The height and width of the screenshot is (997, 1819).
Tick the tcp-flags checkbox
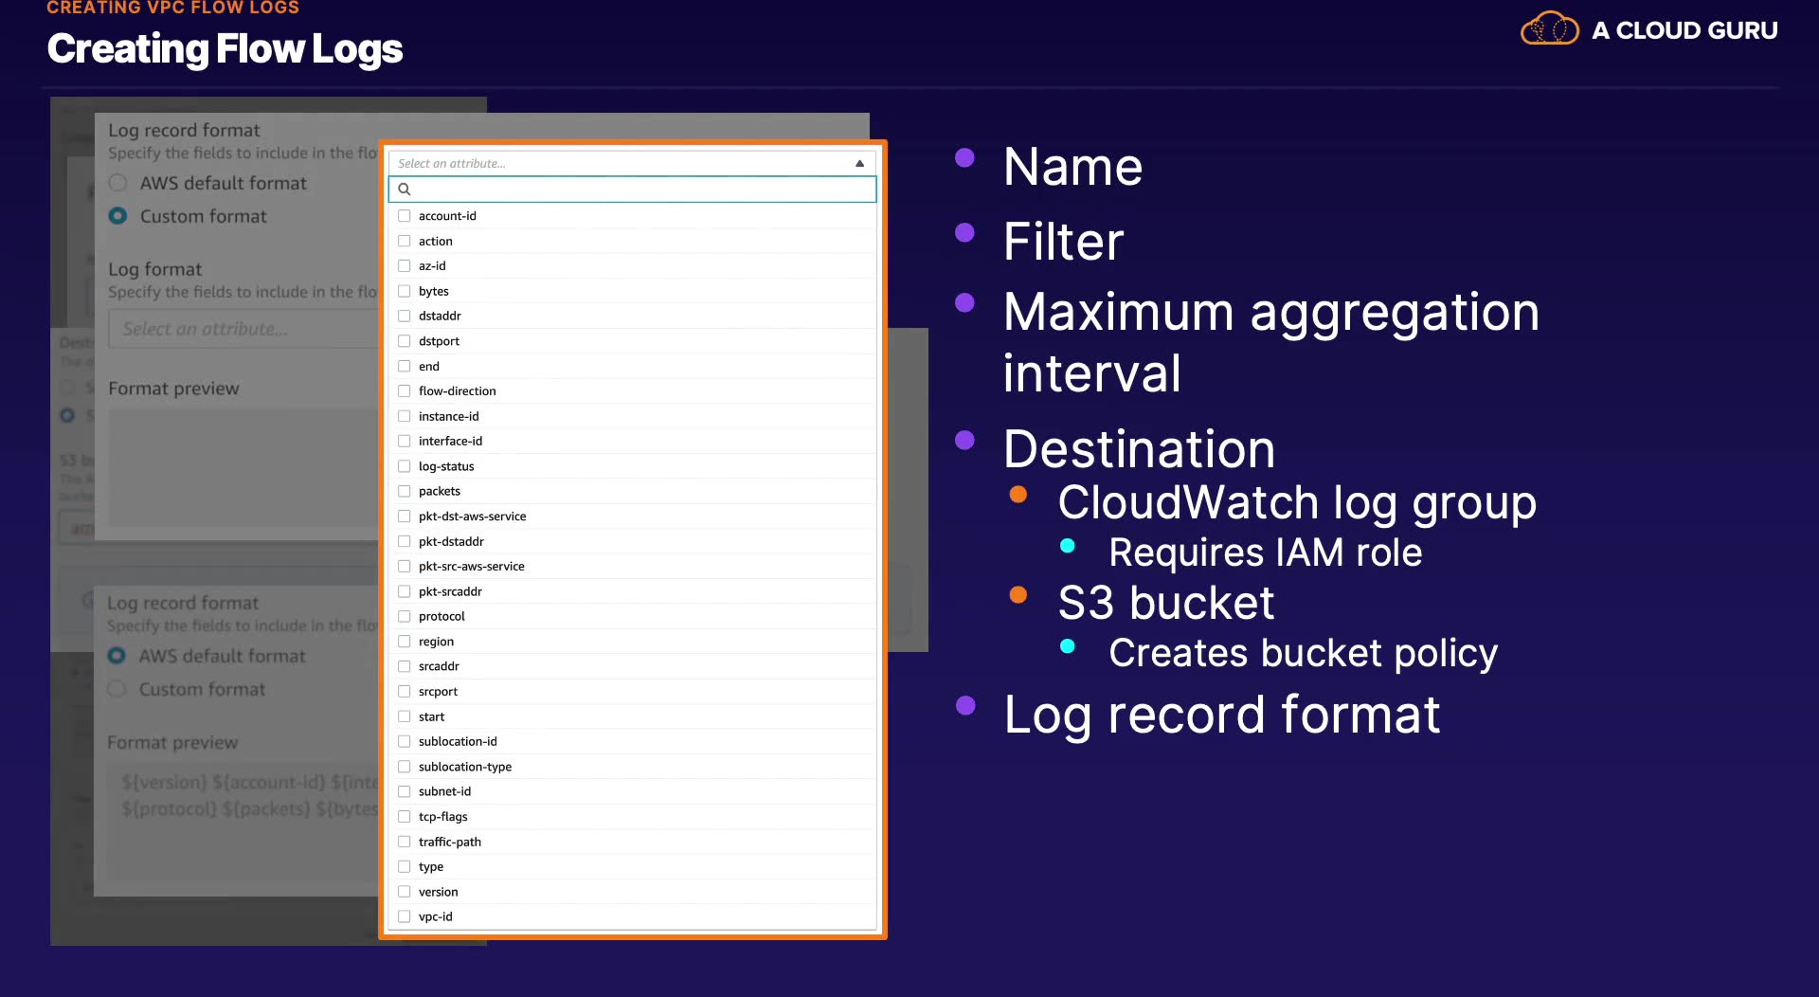(x=405, y=817)
